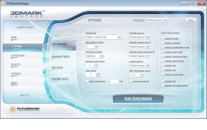This screenshot has height=130, width=207.
Task: Click the Help button
Action: pyautogui.click(x=191, y=20)
